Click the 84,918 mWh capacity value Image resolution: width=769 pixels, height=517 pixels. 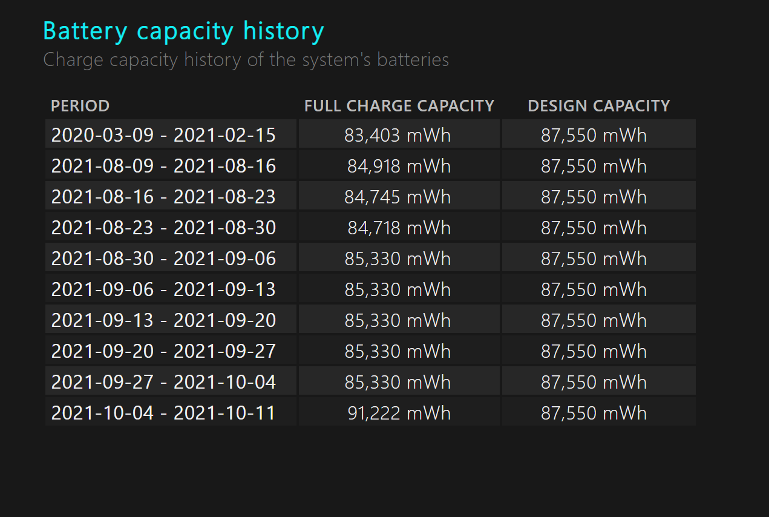(x=399, y=166)
